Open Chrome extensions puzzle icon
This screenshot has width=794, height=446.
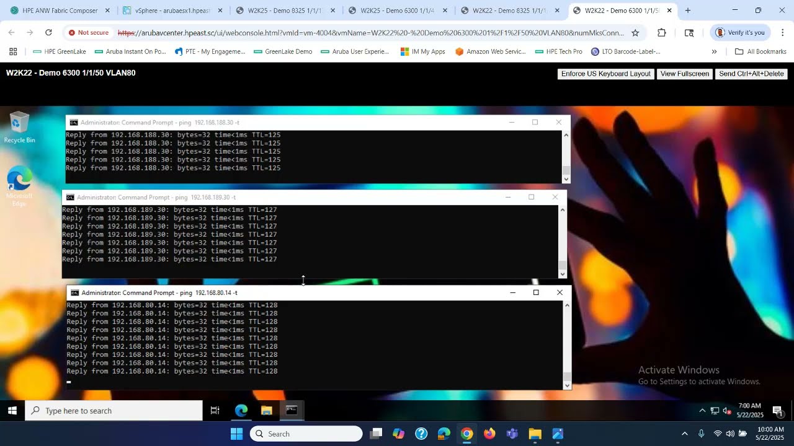(x=662, y=33)
